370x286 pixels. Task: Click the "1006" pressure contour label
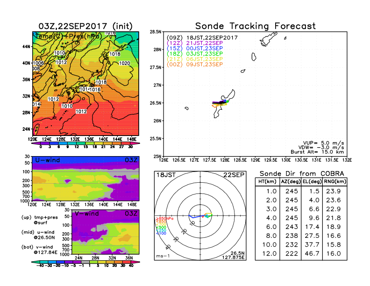click(x=38, y=63)
